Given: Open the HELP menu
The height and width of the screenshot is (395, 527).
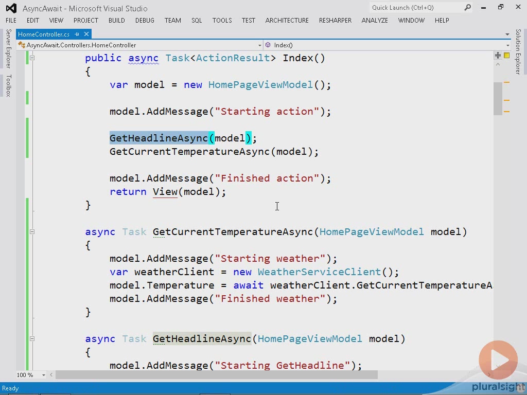Looking at the screenshot, I should click(442, 21).
